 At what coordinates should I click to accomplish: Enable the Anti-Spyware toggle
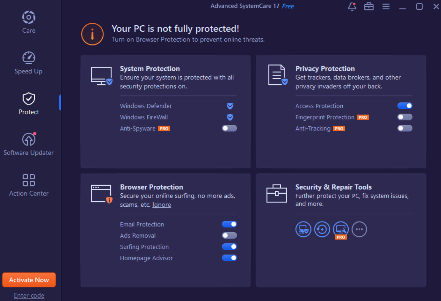coord(229,128)
